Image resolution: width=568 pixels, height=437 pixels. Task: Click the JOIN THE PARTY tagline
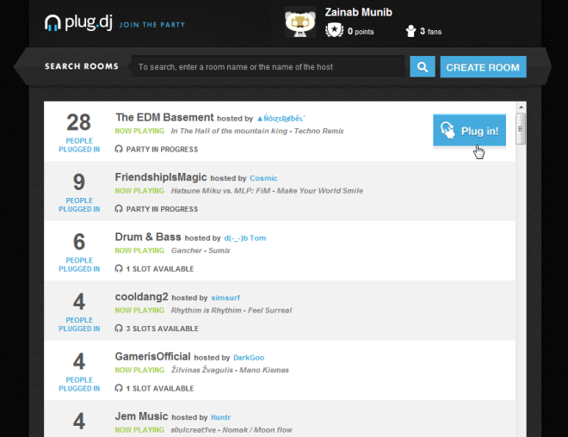(152, 25)
